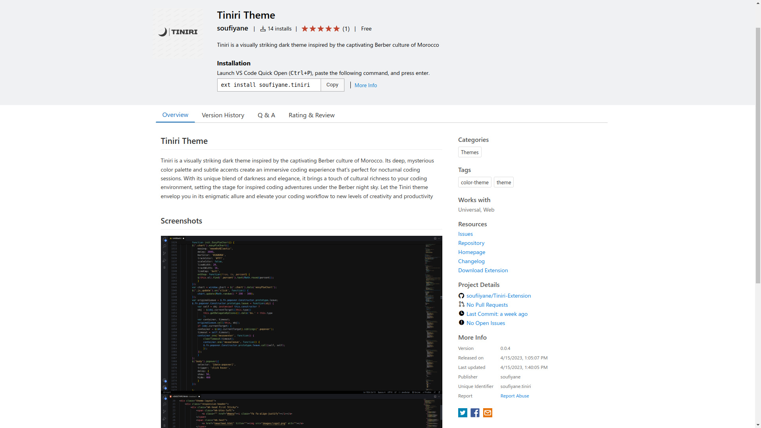The width and height of the screenshot is (761, 428).
Task: Click the Publisher value soufiyane in More Info
Action: (x=510, y=377)
